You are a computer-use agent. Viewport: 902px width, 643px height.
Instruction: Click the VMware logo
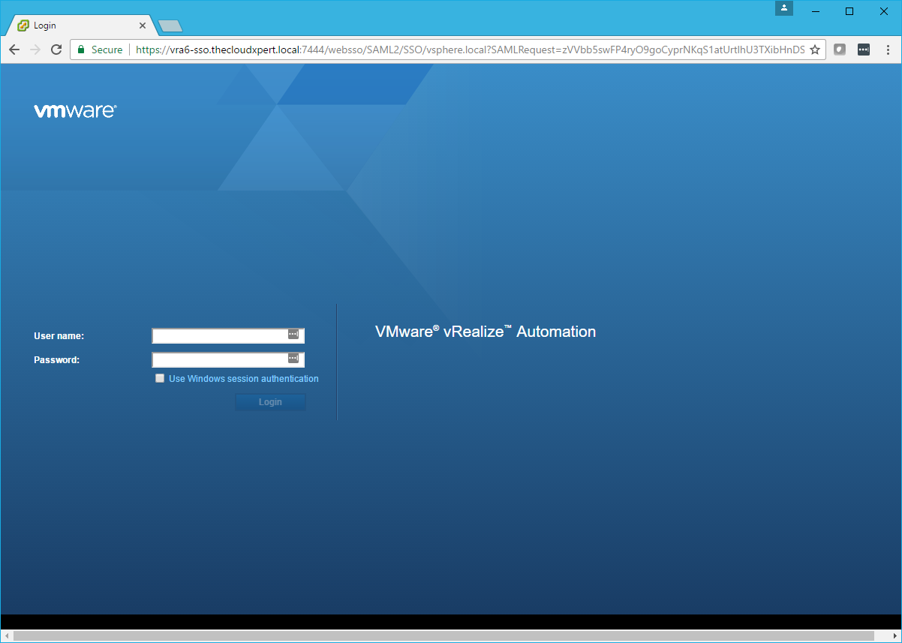75,111
